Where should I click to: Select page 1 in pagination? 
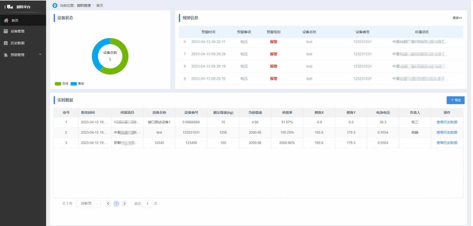[x=116, y=204]
